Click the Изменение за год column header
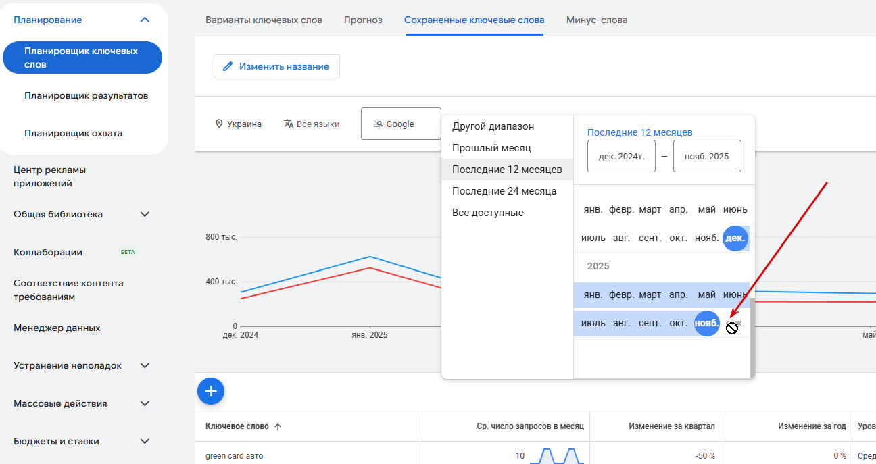The image size is (876, 464). [x=812, y=426]
